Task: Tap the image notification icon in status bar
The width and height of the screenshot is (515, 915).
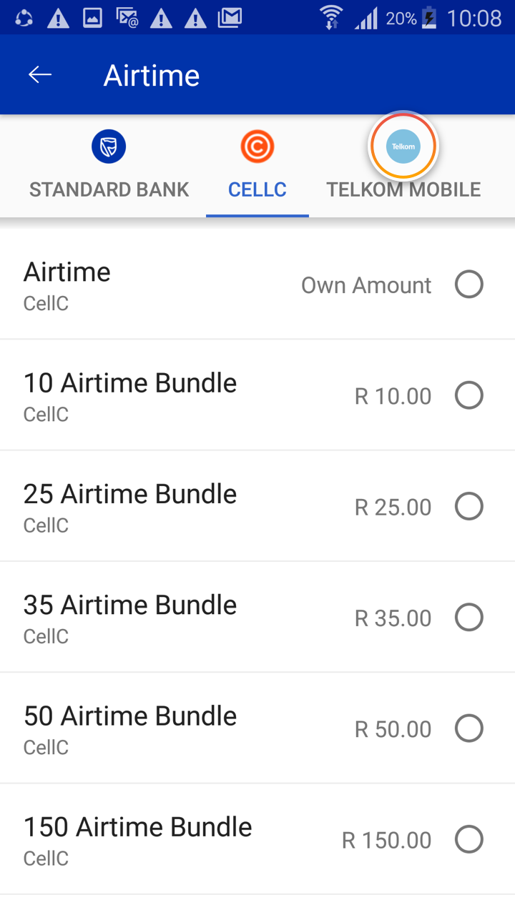Action: click(x=92, y=17)
